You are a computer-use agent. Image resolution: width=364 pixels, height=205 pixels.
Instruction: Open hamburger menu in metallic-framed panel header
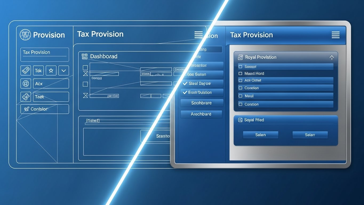tap(335, 35)
